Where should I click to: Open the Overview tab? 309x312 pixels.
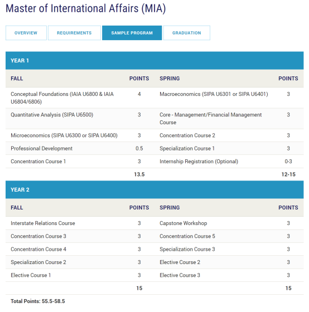click(26, 33)
